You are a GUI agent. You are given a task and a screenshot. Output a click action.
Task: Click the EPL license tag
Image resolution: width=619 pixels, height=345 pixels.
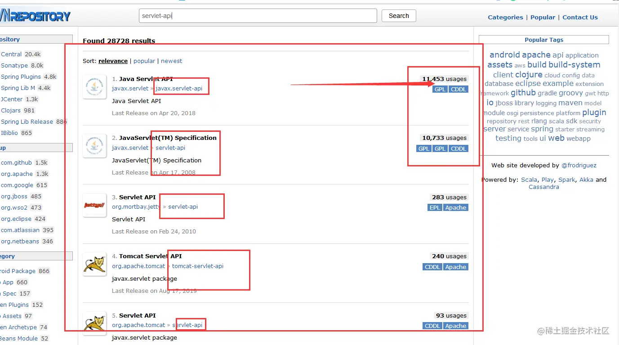click(435, 207)
